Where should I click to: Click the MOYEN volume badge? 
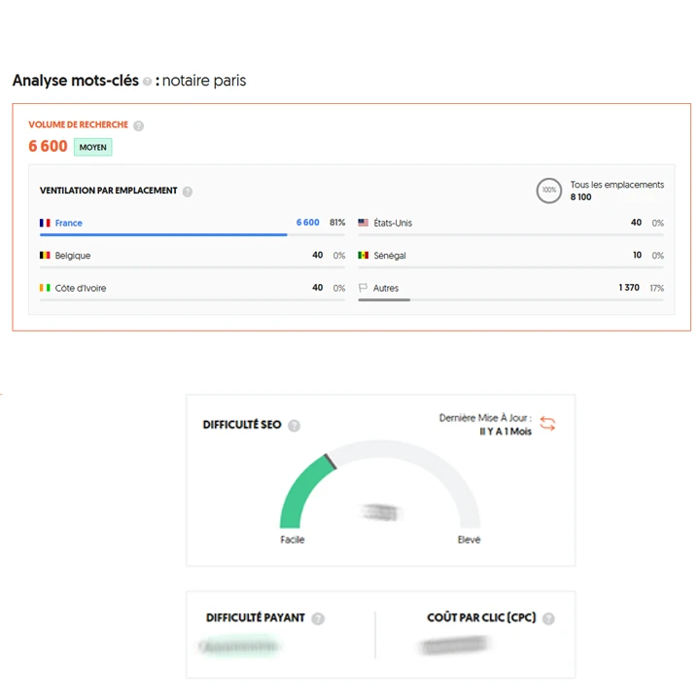pos(93,147)
